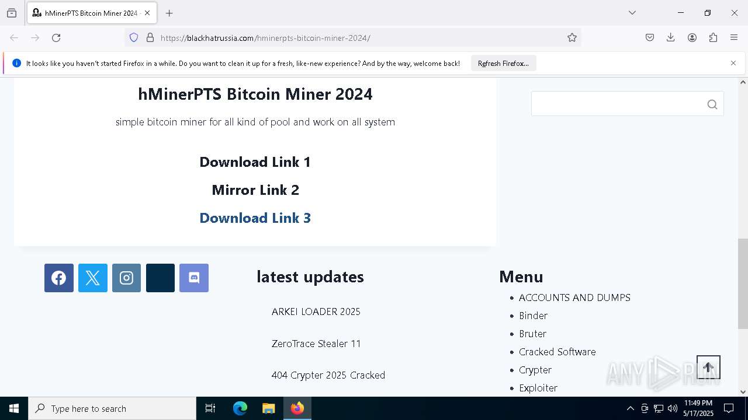
Task: Open the Firefox account icon
Action: (x=692, y=38)
